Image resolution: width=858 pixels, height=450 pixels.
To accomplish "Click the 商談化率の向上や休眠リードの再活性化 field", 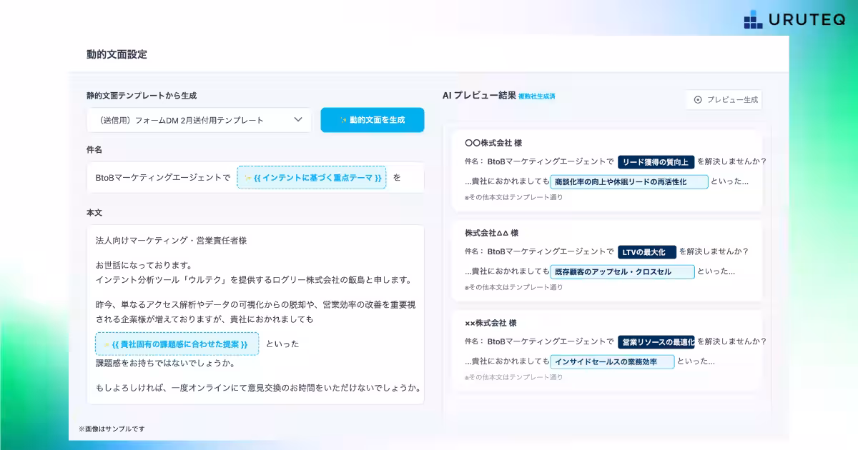I will point(629,181).
